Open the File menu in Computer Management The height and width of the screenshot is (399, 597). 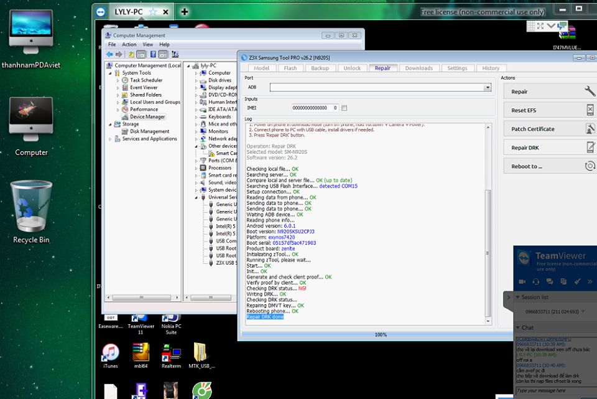click(112, 45)
